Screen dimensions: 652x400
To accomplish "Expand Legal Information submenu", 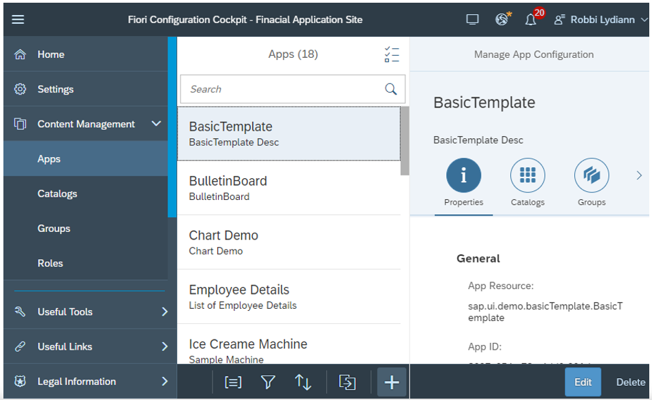I will [x=165, y=382].
